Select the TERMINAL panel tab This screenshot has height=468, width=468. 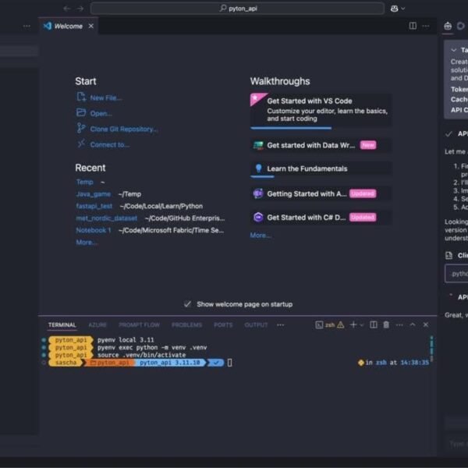[x=62, y=324]
